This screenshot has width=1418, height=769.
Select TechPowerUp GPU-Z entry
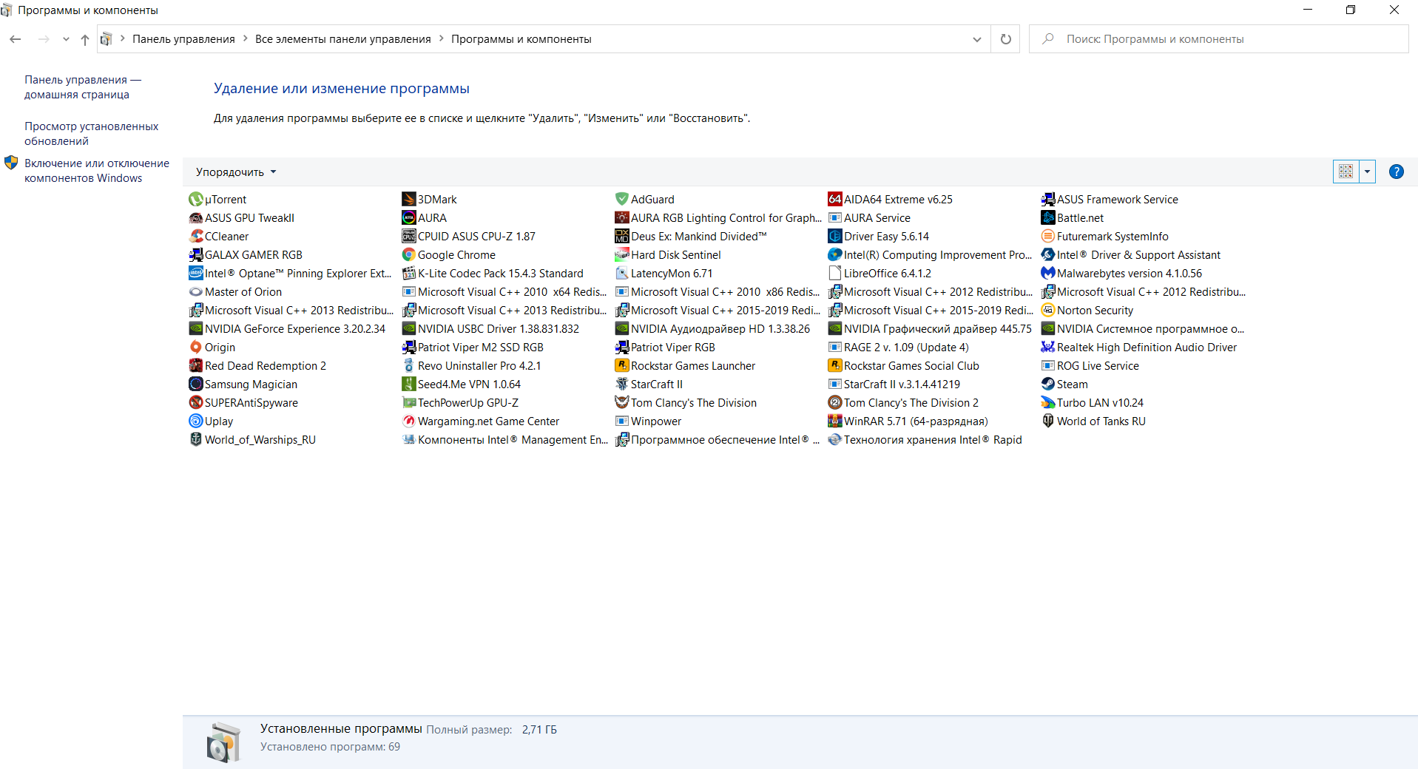pyautogui.click(x=461, y=403)
